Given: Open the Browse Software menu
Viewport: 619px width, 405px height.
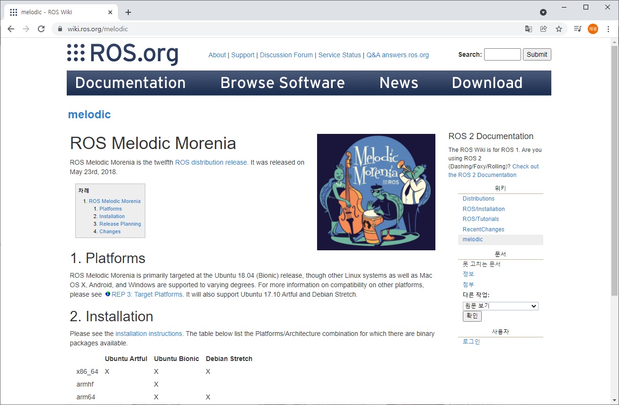Looking at the screenshot, I should coord(283,83).
